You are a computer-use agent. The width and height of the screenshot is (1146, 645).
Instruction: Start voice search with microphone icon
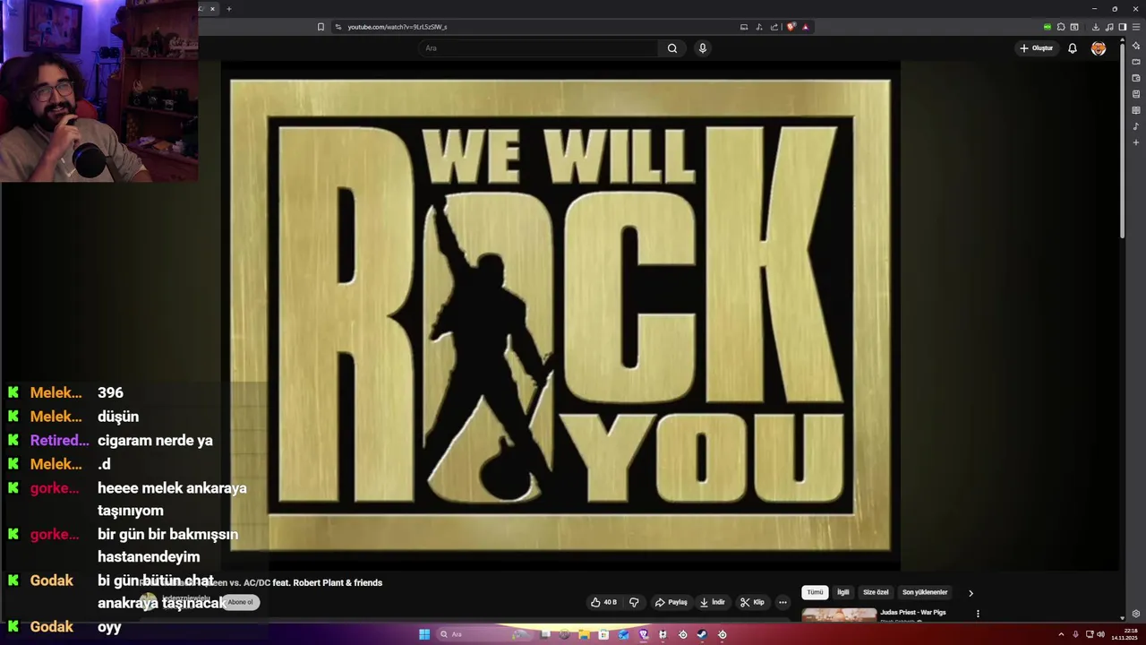pyautogui.click(x=702, y=48)
